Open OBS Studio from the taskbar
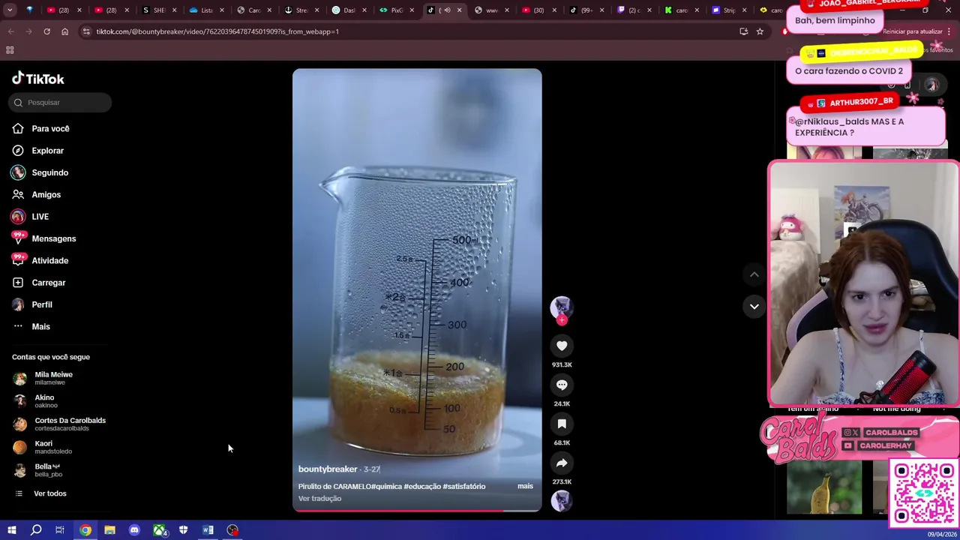 click(233, 530)
